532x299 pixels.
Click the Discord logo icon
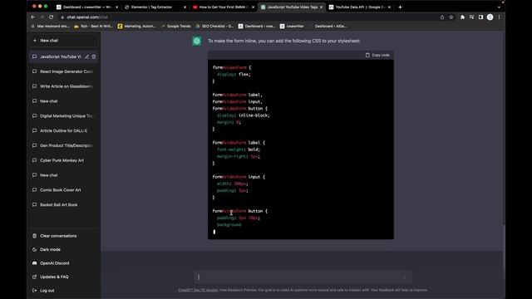[x=35, y=263]
